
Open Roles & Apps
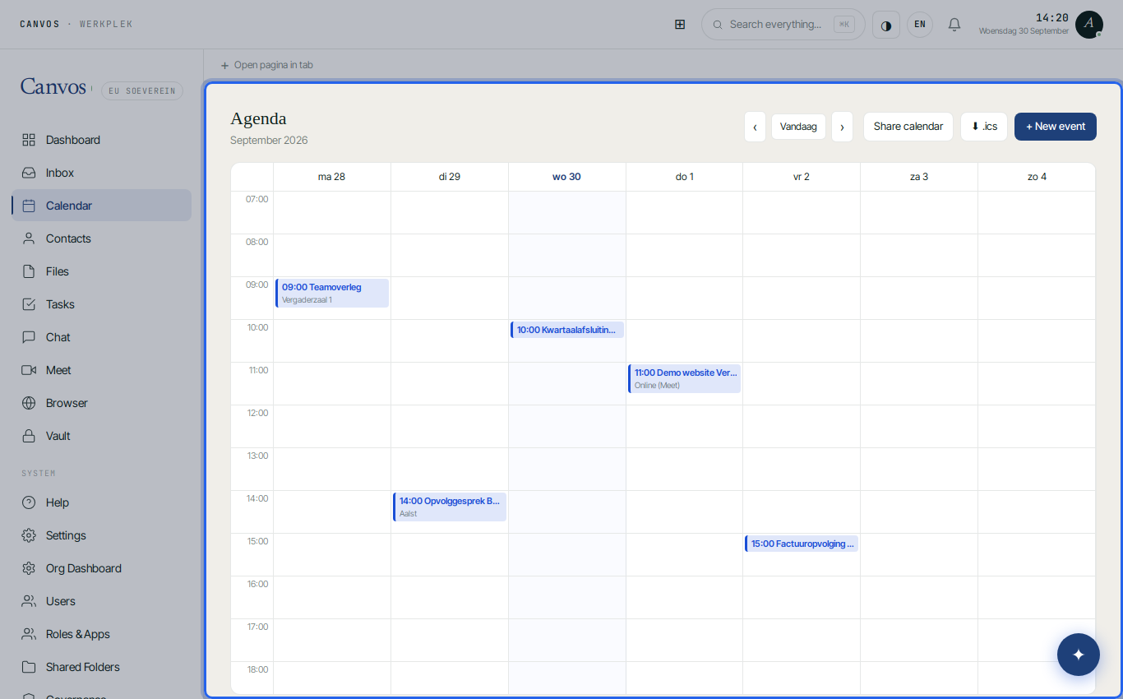(x=101, y=634)
